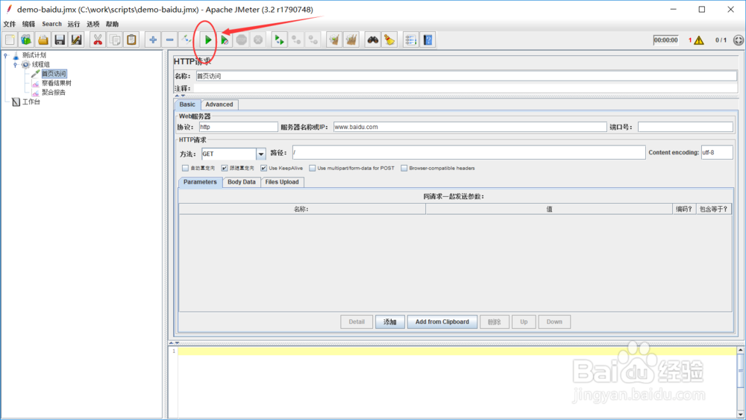
Task: Click Remote Shutdown All icon
Action: coord(313,40)
